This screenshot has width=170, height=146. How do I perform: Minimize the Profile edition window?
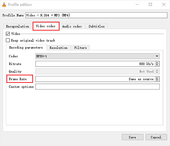(137, 4)
